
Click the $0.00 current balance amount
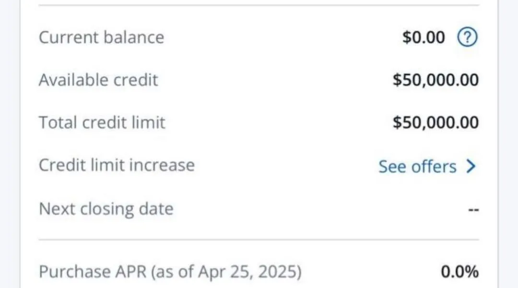coord(424,37)
